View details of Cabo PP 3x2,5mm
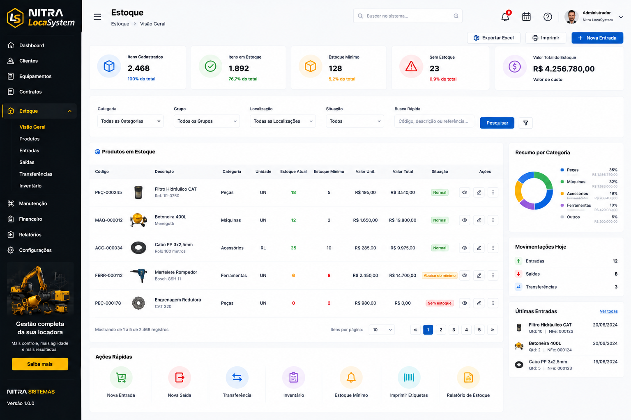 click(x=465, y=248)
